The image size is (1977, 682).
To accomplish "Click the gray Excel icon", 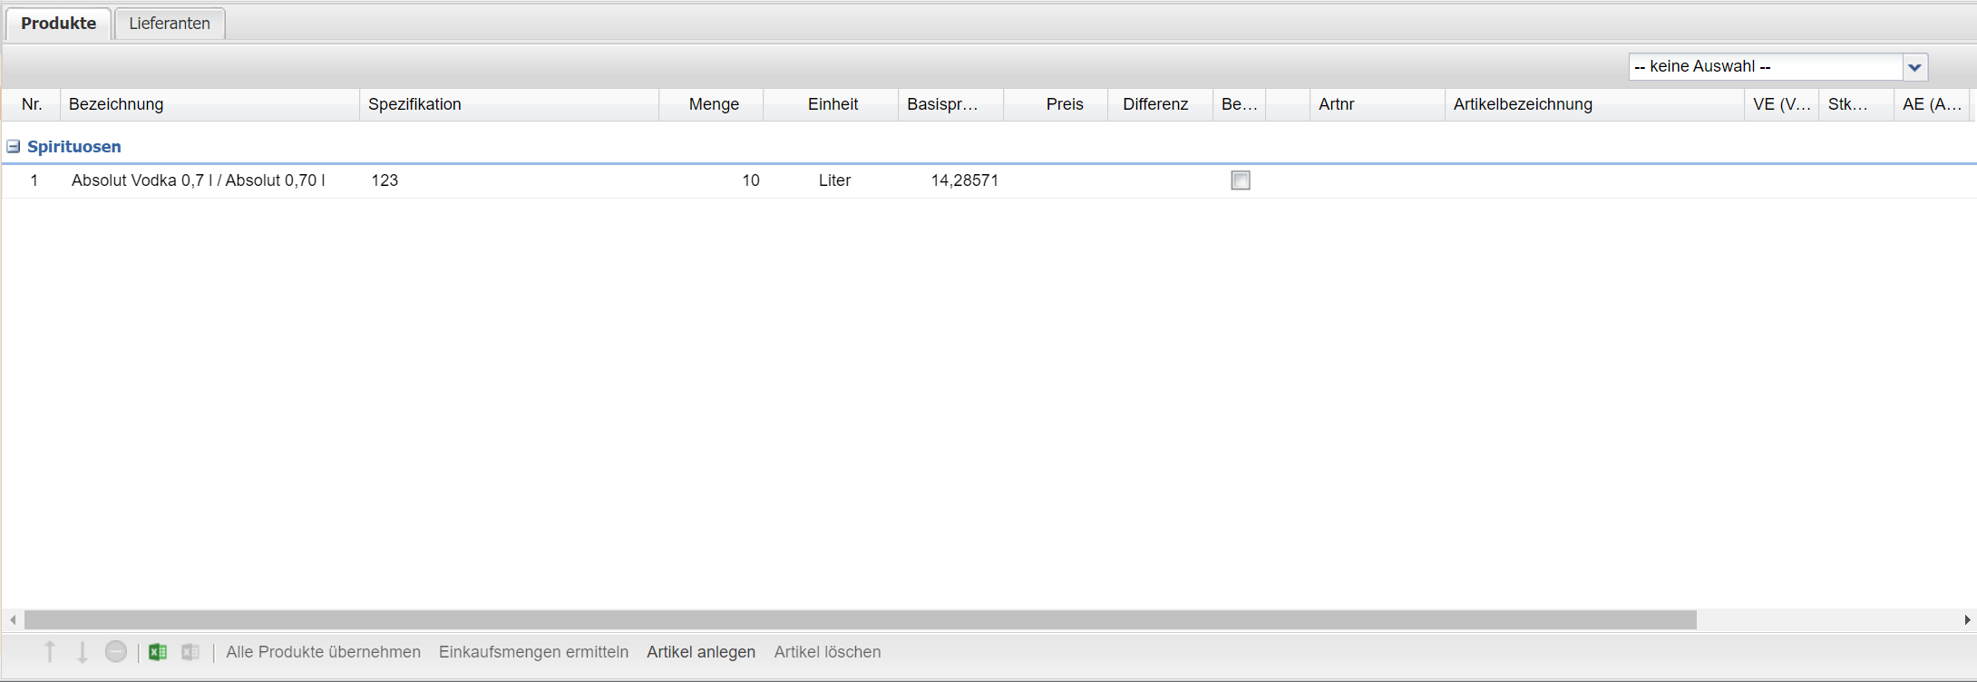I will pyautogui.click(x=190, y=652).
